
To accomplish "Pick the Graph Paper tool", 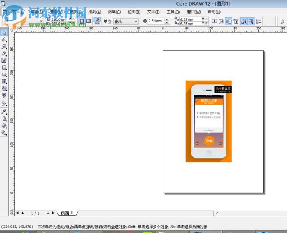I will click(x=4, y=81).
